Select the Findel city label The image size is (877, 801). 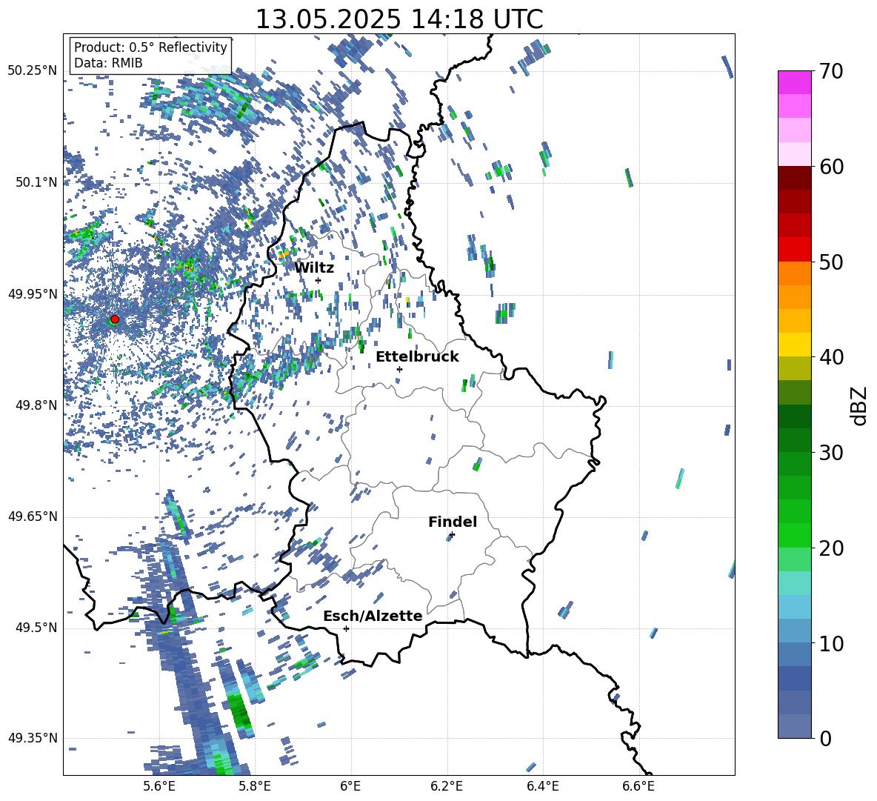click(x=453, y=522)
